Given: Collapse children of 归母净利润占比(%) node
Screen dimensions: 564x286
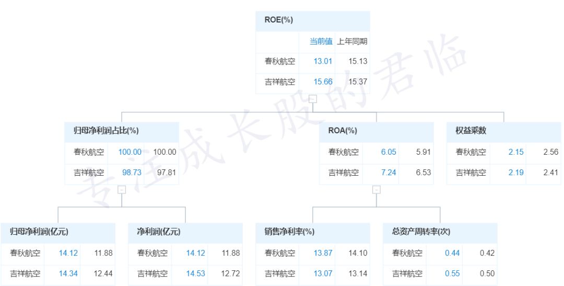Looking at the screenshot, I should [121, 189].
